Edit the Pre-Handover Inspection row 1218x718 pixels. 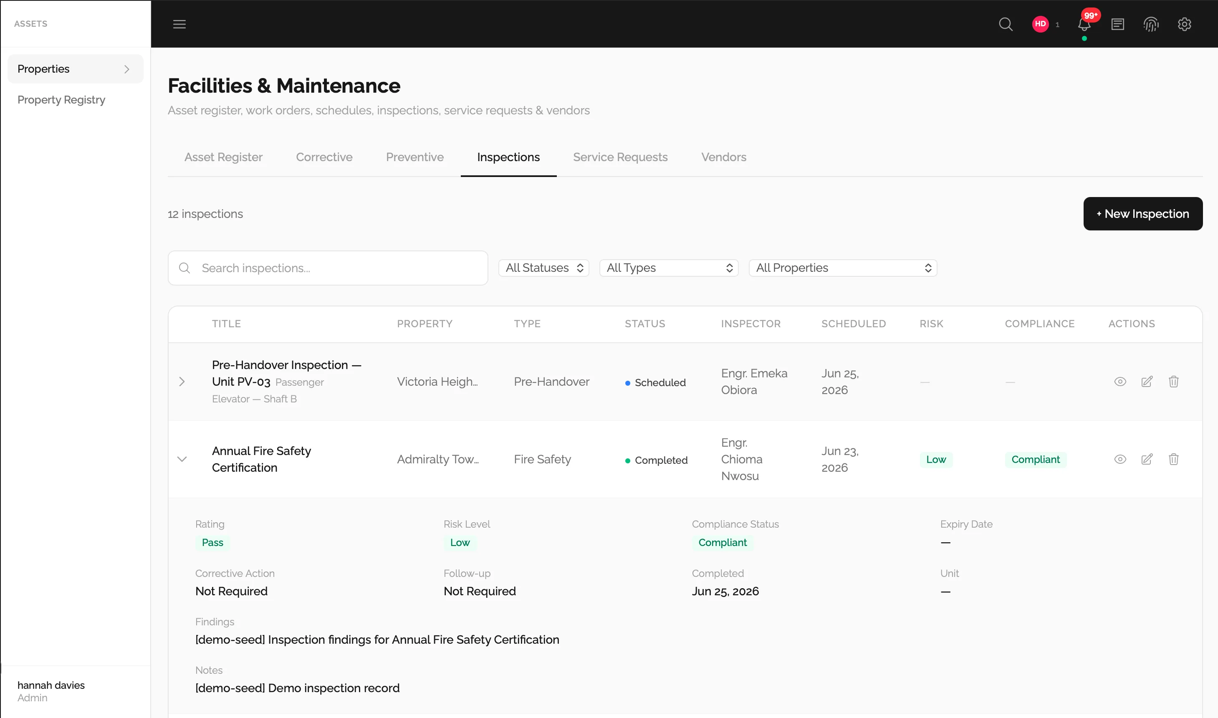click(1147, 382)
